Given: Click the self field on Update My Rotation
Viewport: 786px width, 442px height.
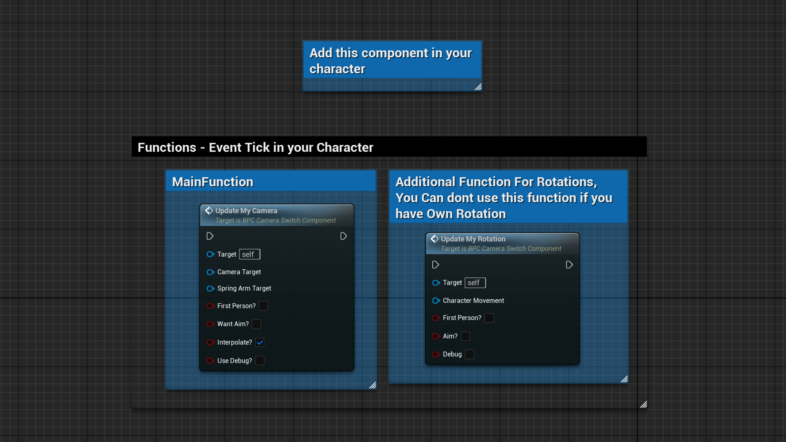Looking at the screenshot, I should (x=475, y=283).
